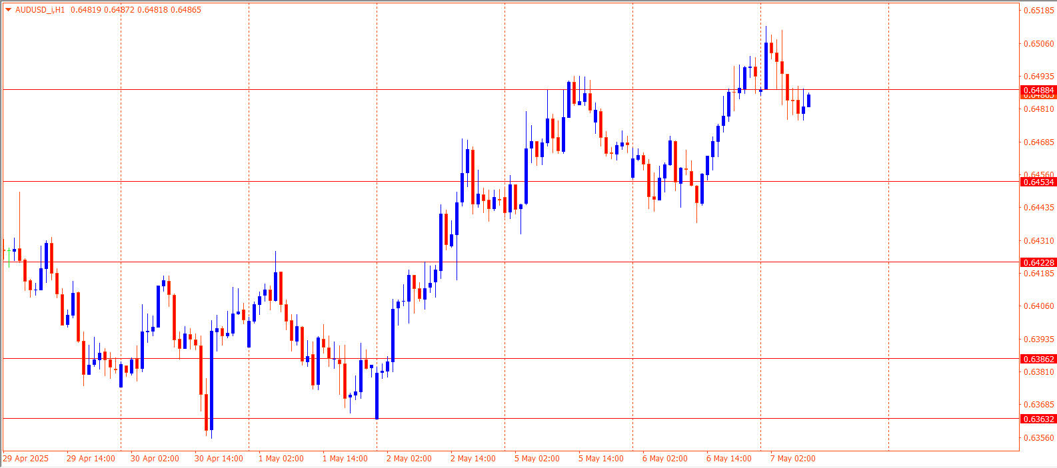This screenshot has width=1057, height=468.
Task: Click the 0.64935 value on price axis
Action: pos(1039,77)
